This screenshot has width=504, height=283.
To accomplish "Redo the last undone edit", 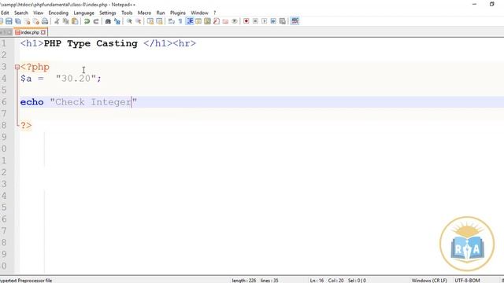I will [96, 21].
